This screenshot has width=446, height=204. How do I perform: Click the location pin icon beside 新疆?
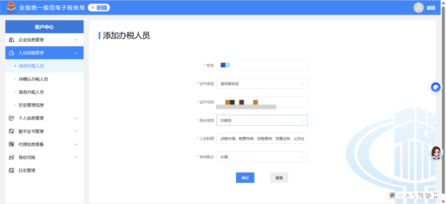click(93, 8)
